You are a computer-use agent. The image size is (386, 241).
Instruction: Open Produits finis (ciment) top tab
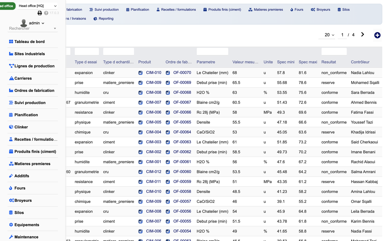[x=222, y=10]
